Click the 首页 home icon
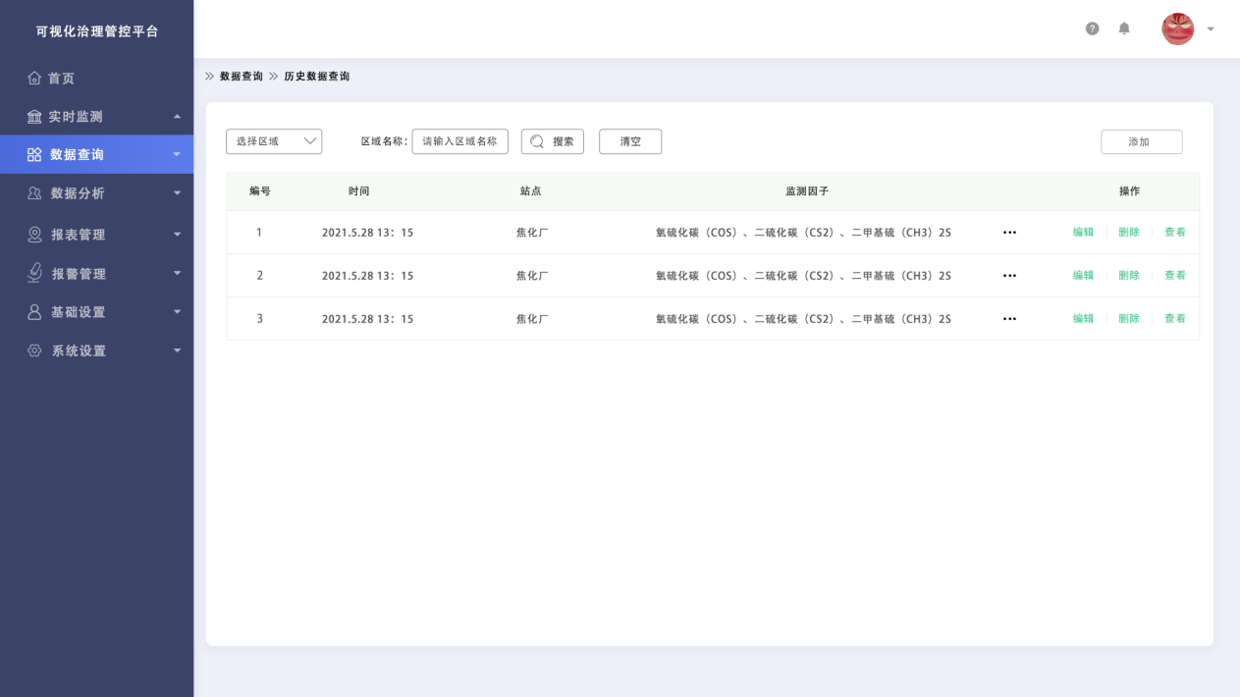This screenshot has height=697, width=1240. tap(34, 78)
